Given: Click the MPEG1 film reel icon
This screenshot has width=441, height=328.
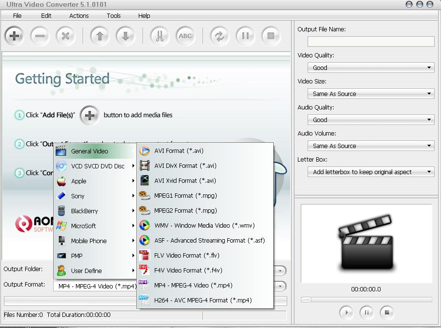Looking at the screenshot, I should pos(145,195).
